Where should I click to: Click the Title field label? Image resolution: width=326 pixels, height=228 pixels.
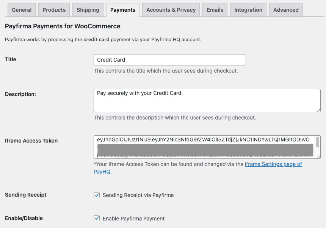tap(10, 59)
